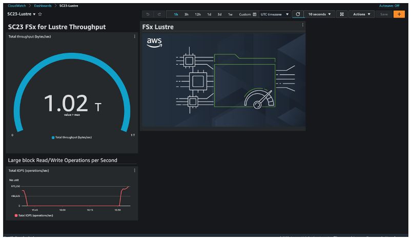Refresh the dashboard with the circular arrow

(x=298, y=14)
